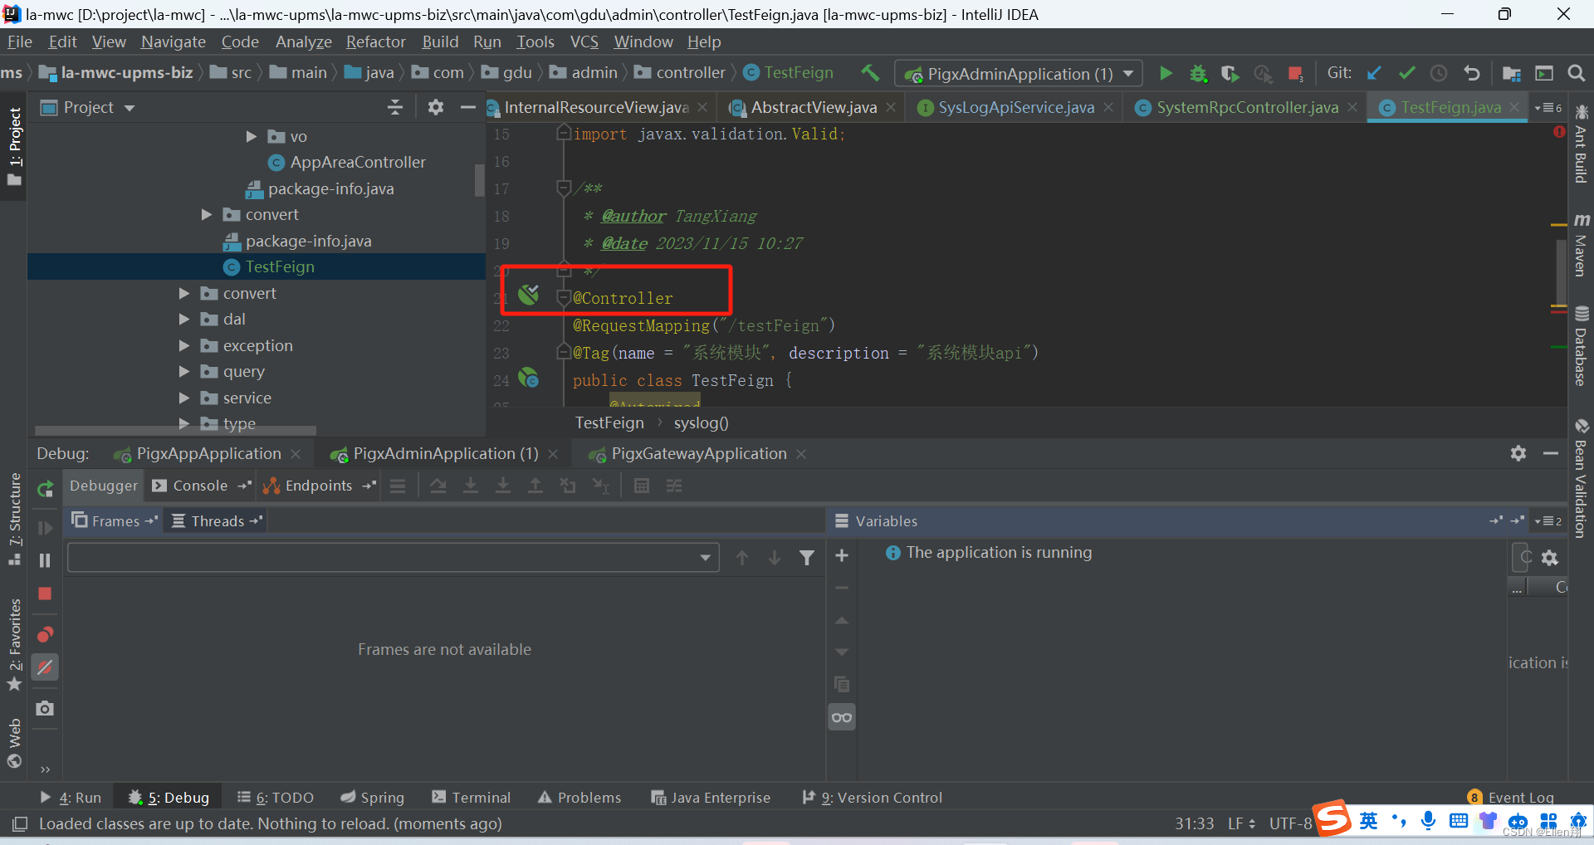Revert changes with the rollback arrow icon
This screenshot has width=1594, height=845.
(1471, 73)
